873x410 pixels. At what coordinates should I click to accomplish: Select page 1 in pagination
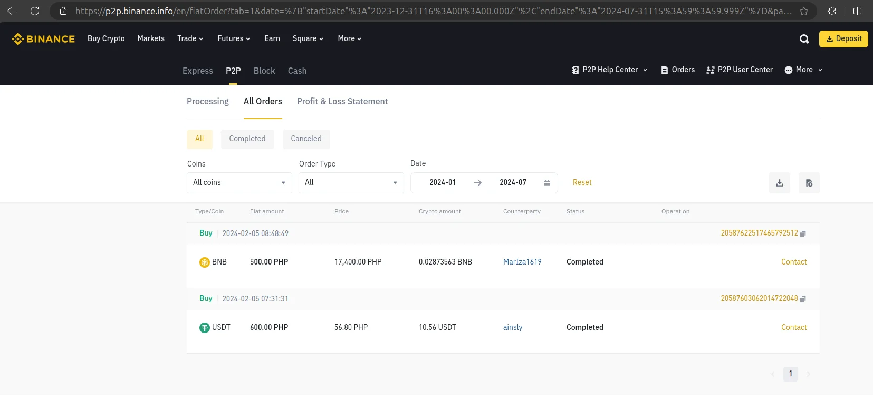click(x=791, y=374)
